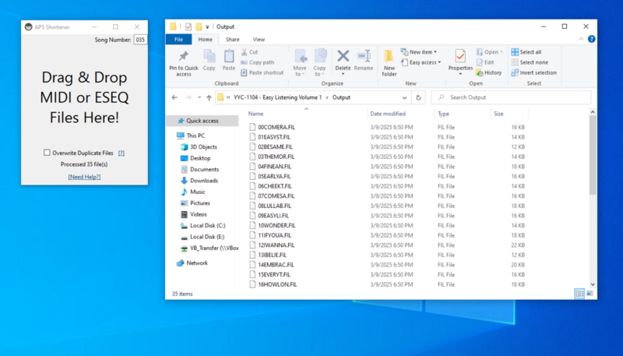This screenshot has width=623, height=356.
Task: Click the Cut scissors icon
Action: click(x=245, y=52)
